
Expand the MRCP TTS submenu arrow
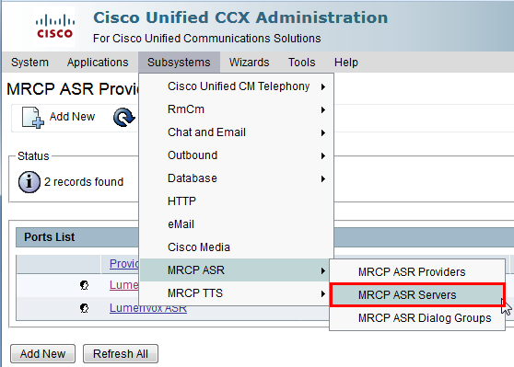[x=323, y=293]
